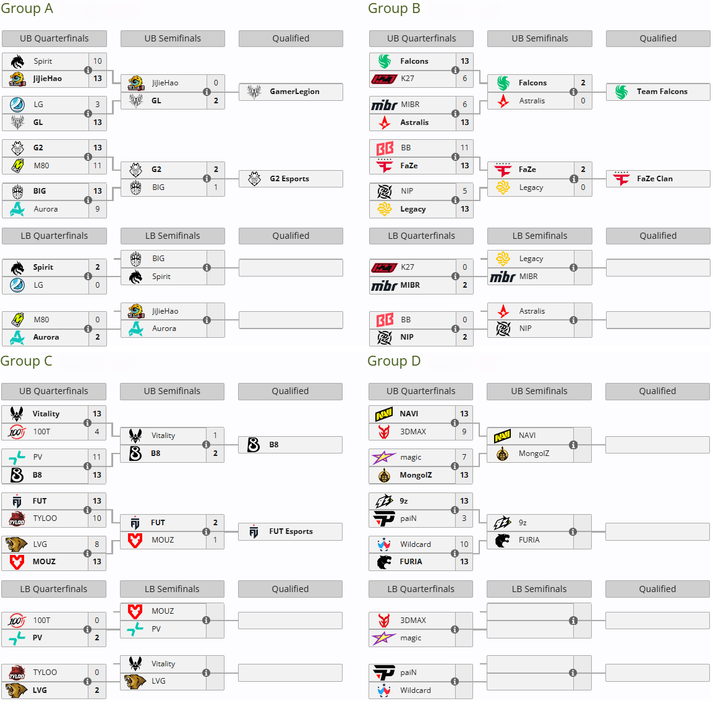
Task: Click the MOUZ heart logo in UB Semifinals
Action: tap(135, 540)
